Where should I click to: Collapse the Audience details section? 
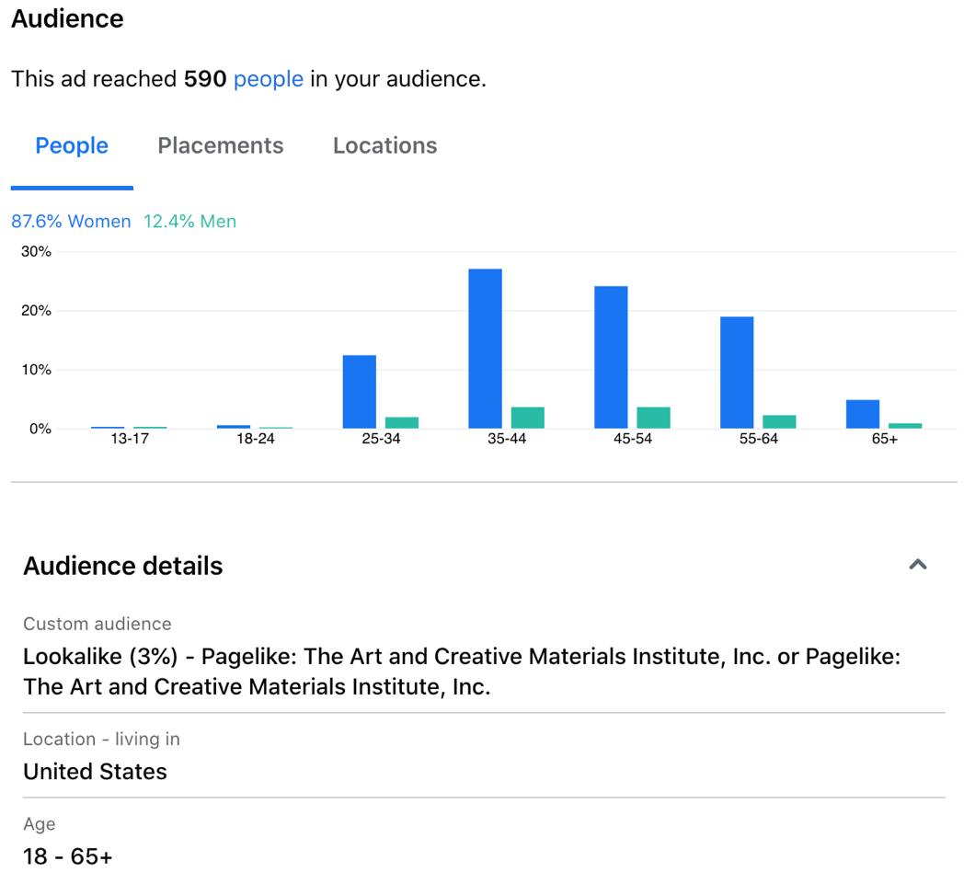[918, 565]
